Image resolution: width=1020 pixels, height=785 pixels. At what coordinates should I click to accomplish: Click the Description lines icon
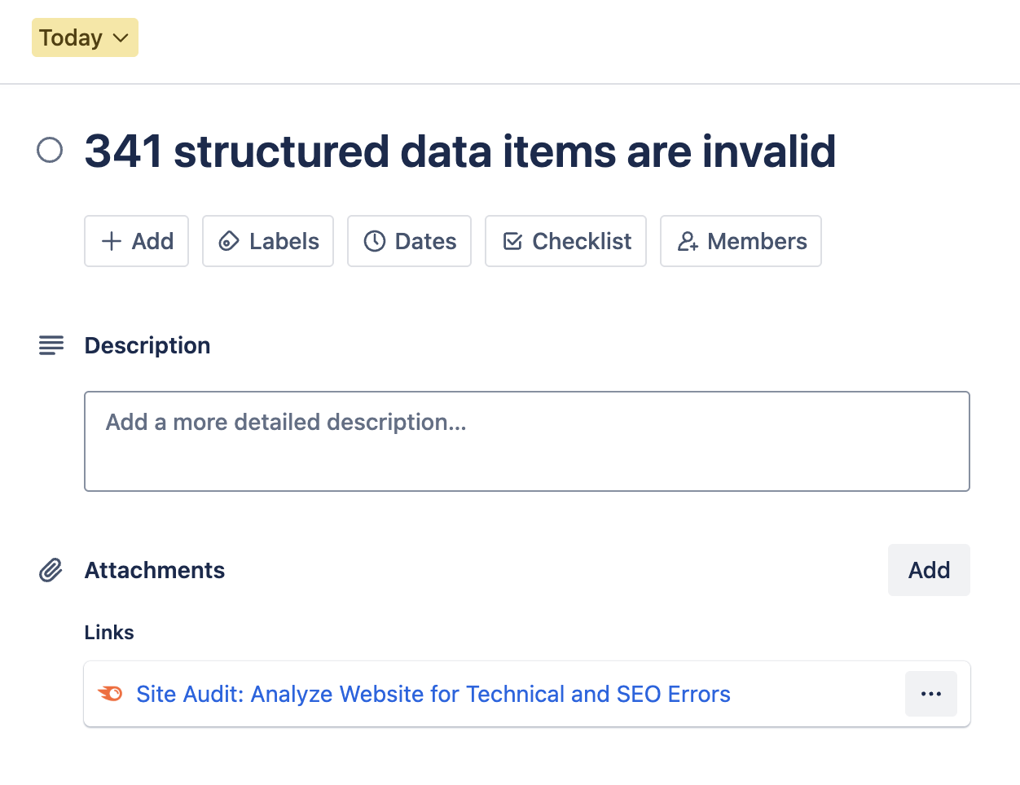click(x=51, y=345)
